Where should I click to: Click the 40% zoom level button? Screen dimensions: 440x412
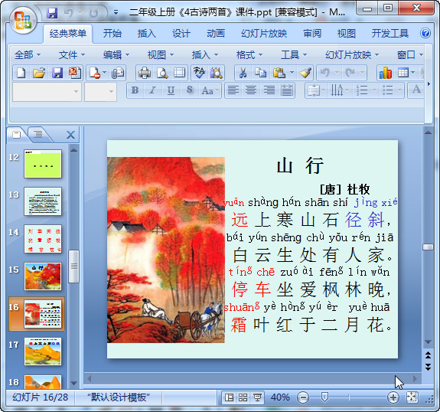click(x=280, y=397)
